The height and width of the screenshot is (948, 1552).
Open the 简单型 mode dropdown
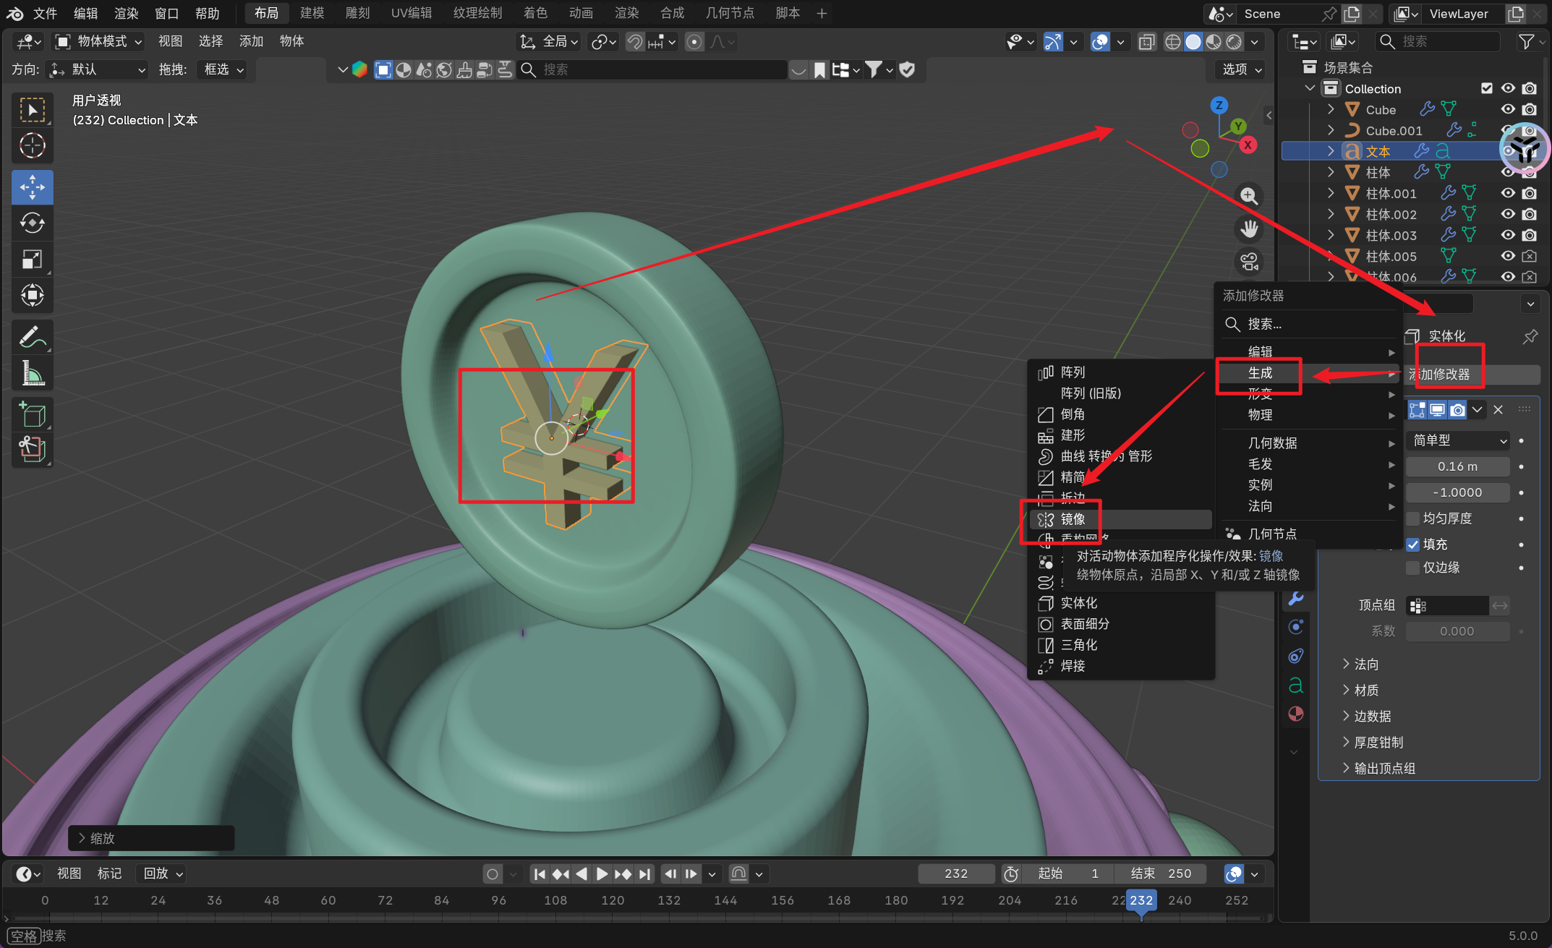(x=1458, y=440)
